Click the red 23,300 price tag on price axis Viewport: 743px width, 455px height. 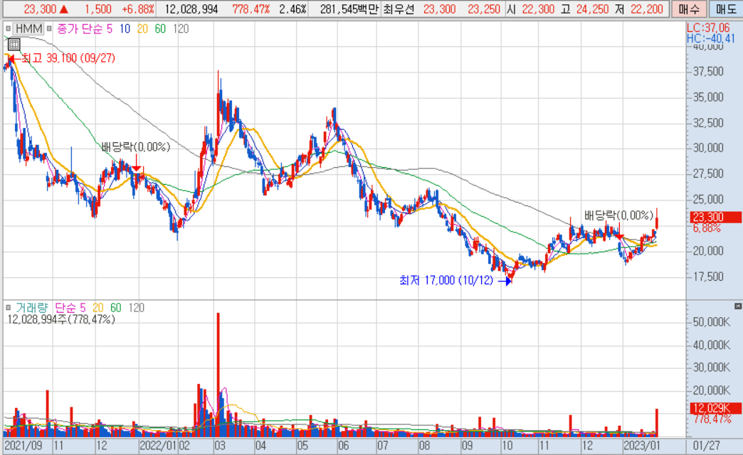[715, 218]
